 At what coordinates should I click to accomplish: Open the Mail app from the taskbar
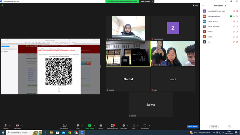[63, 132]
